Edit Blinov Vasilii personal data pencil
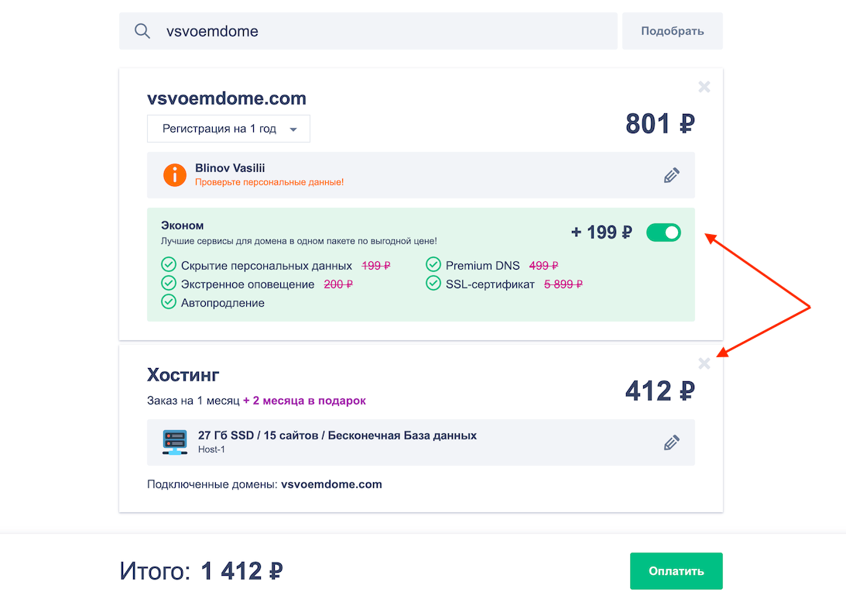 [671, 175]
